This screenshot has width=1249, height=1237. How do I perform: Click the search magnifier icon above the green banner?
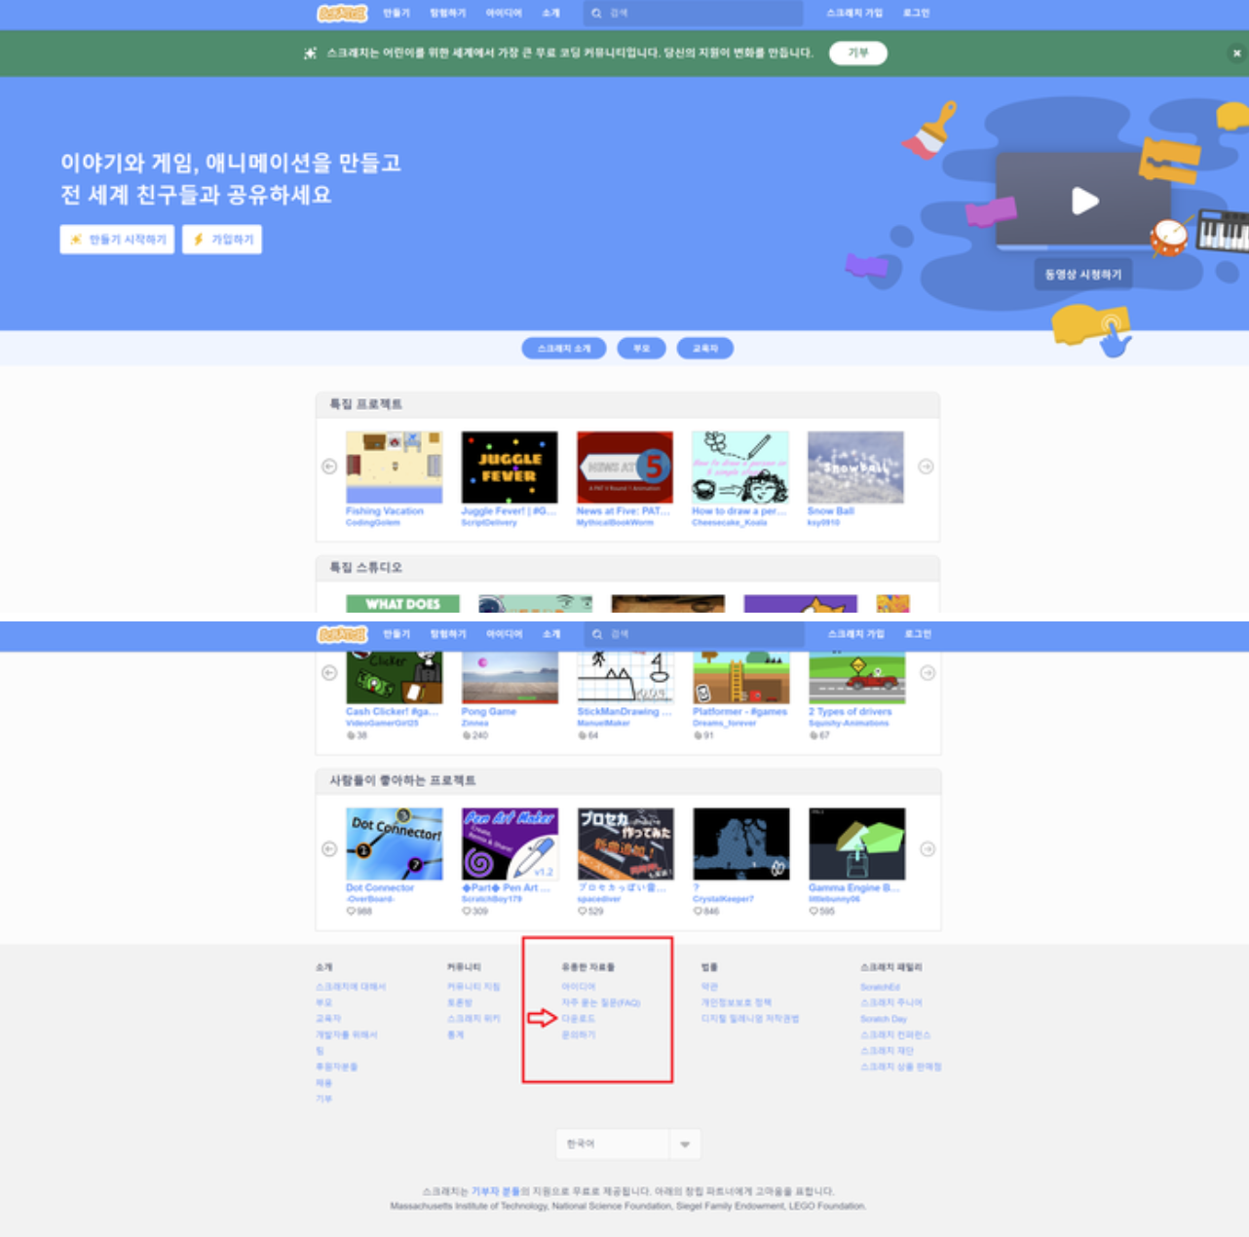coord(596,13)
